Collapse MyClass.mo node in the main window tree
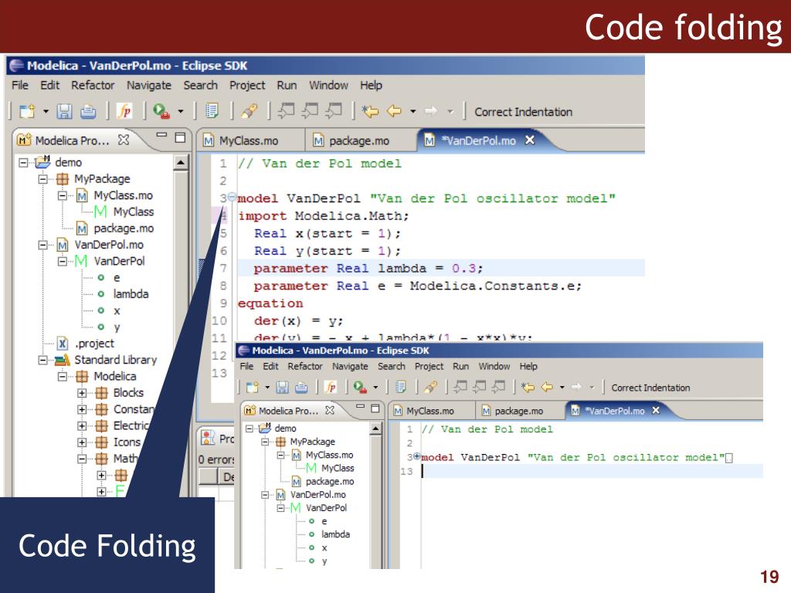The height and width of the screenshot is (593, 791). point(62,195)
